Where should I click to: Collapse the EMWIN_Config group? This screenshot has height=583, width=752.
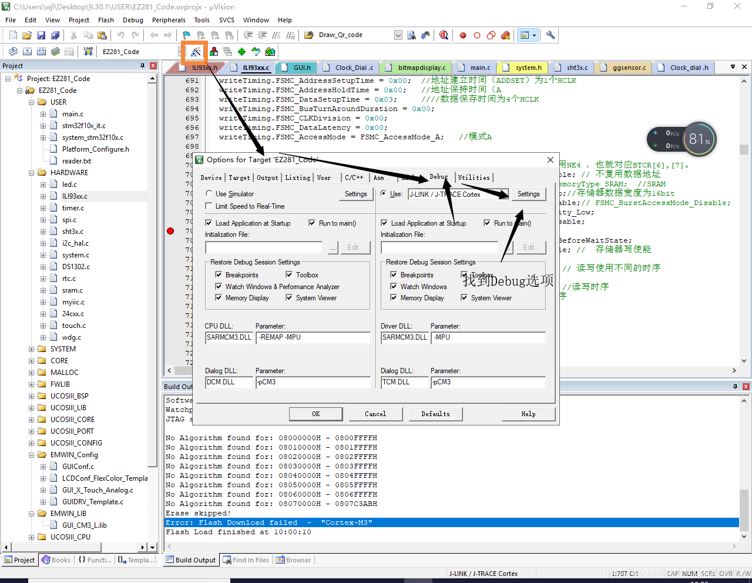point(32,455)
